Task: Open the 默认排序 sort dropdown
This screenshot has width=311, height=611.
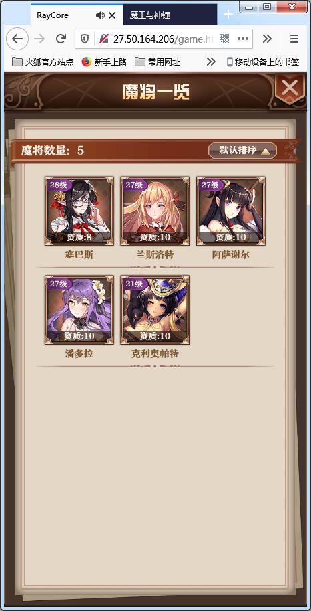Action: (x=242, y=151)
